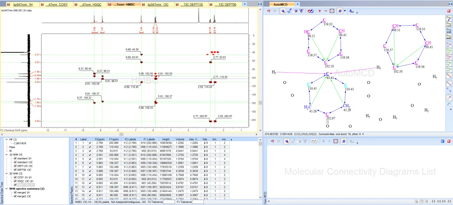The height and width of the screenshot is (205, 453).
Task: Select the 'C18H14O9' formula tree item
Action: 20,143
